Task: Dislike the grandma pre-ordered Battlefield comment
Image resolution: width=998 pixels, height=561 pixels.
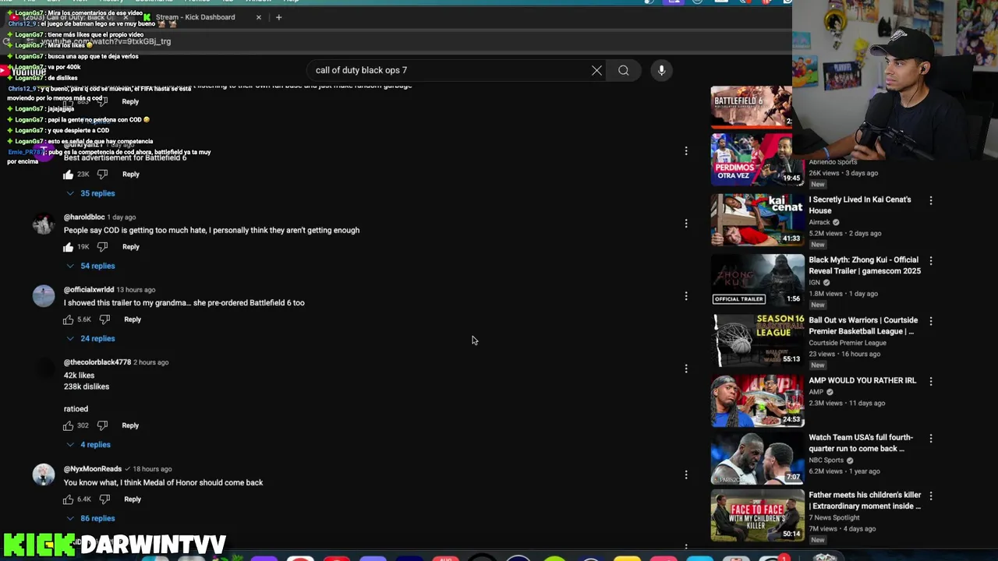Action: (x=104, y=319)
